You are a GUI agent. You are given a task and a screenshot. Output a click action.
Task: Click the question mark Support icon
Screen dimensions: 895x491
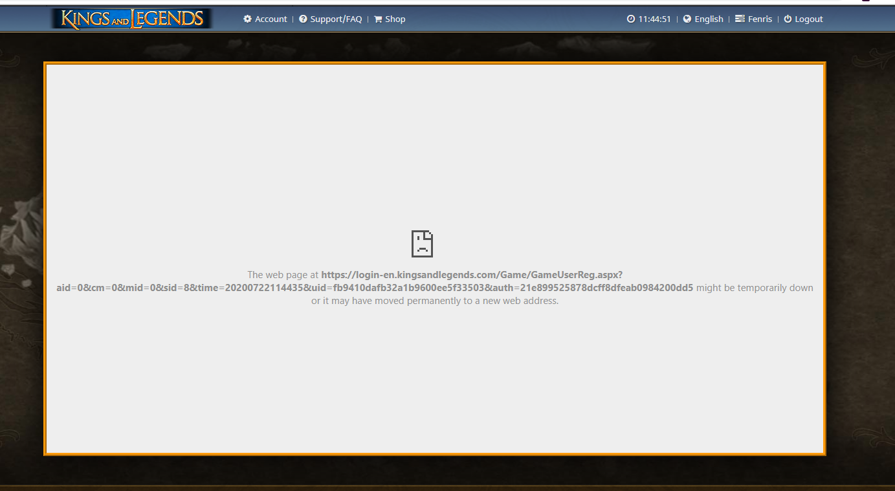coord(303,19)
